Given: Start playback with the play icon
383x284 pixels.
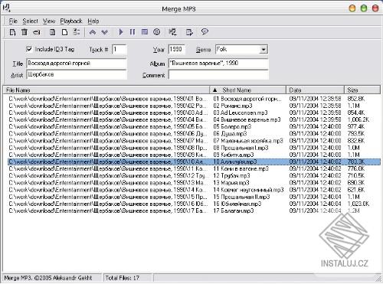Looking at the screenshot, I should 121,32.
